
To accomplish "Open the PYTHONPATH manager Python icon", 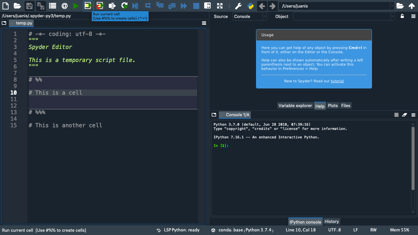I will [x=250, y=6].
